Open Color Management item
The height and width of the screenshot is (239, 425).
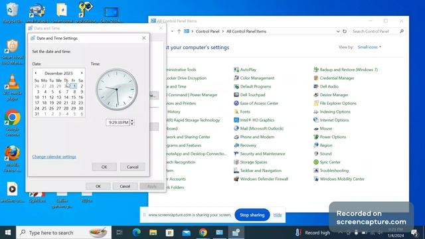click(x=254, y=78)
